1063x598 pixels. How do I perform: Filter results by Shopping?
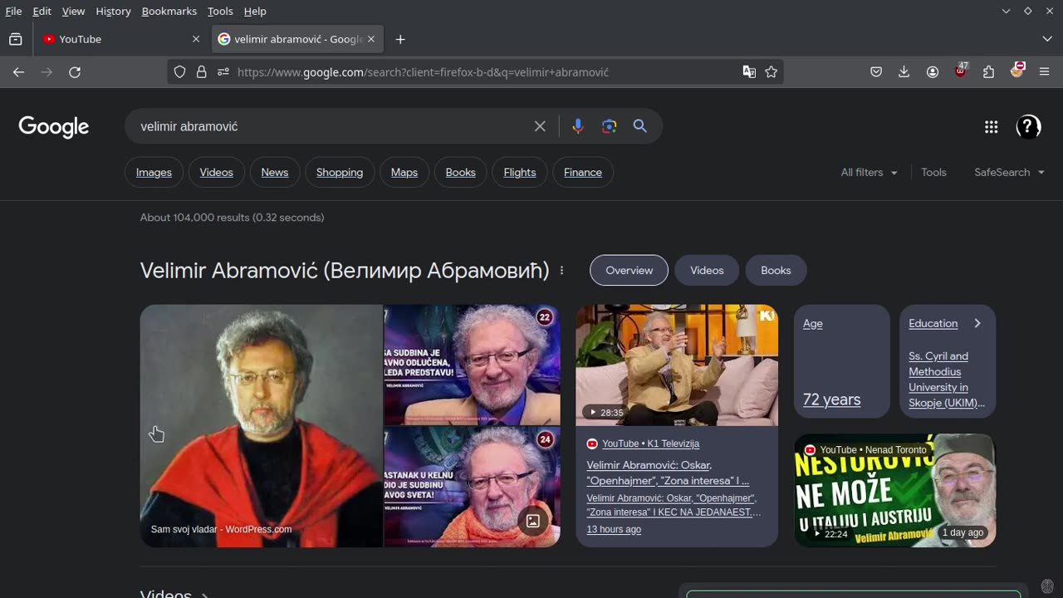pyautogui.click(x=340, y=172)
